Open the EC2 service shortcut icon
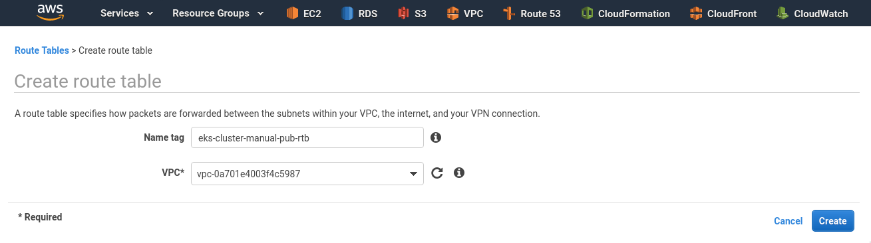The width and height of the screenshot is (871, 243). tap(292, 13)
